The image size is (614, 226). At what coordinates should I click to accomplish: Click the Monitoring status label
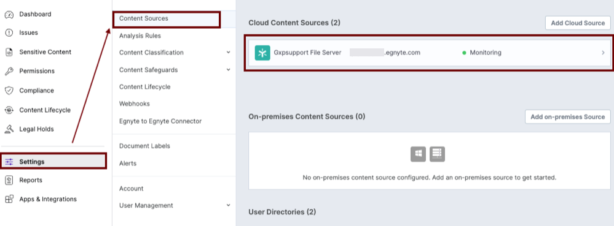485,53
